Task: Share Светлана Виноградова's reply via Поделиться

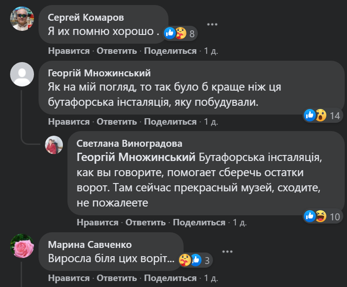Action: coord(199,223)
